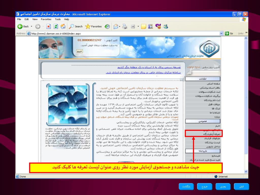Open the Favorites menu in the menu bar

click(x=46, y=19)
